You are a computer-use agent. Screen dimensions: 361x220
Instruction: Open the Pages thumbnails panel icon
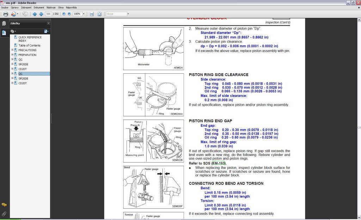(4, 23)
